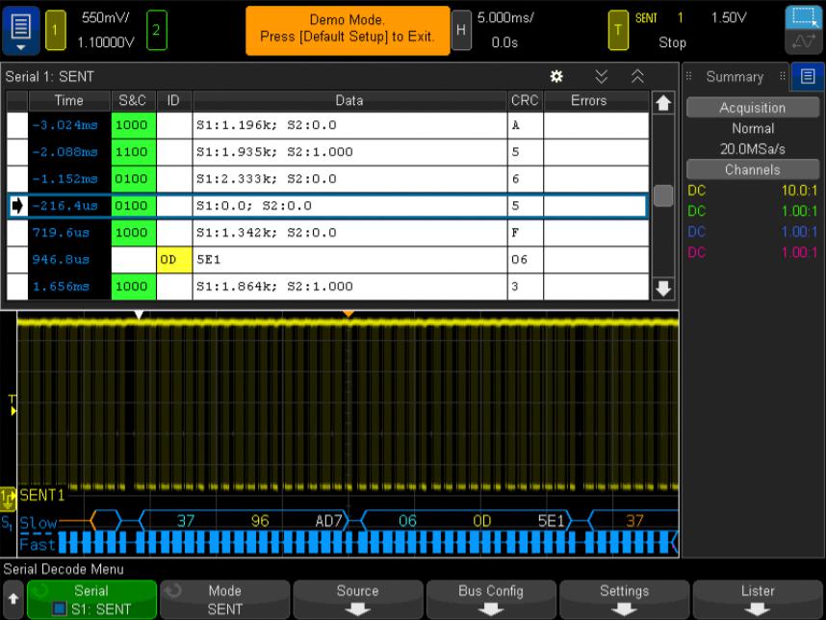826x620 pixels.
Task: Click the lister vertical scrollbar thumb
Action: point(662,195)
